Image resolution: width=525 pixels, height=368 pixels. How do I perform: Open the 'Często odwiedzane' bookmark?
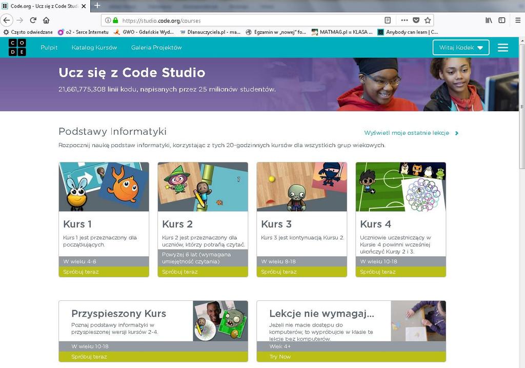(x=28, y=32)
